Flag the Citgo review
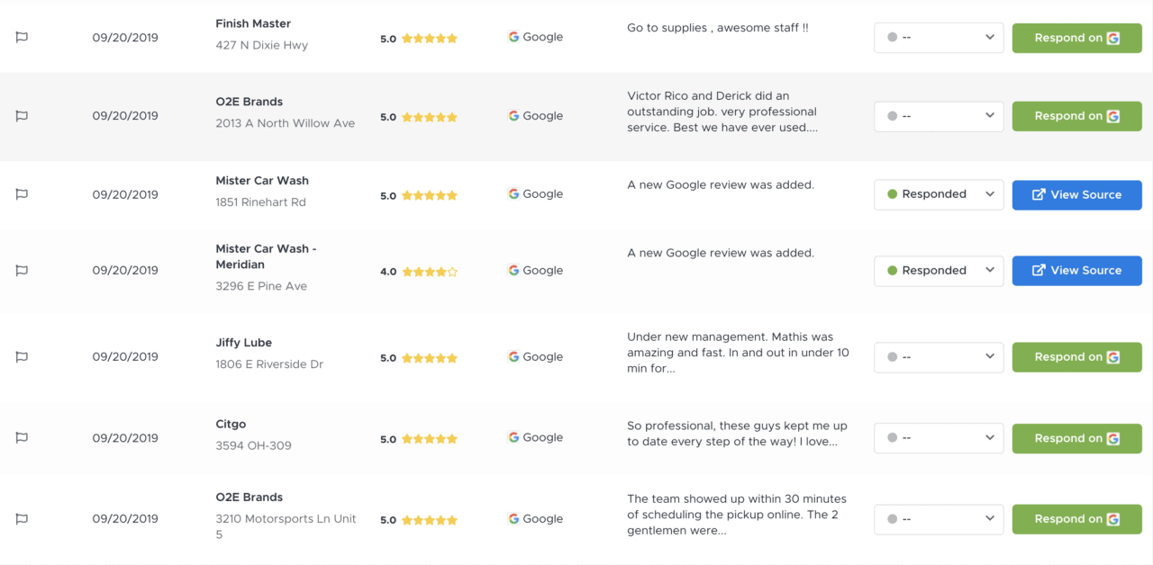This screenshot has height=565, width=1153. 22,437
